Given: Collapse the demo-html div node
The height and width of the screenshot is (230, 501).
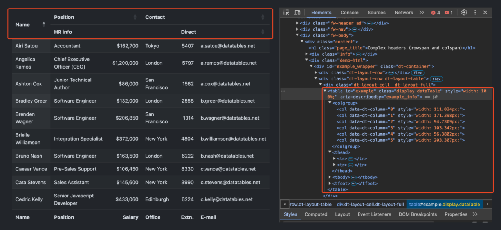Looking at the screenshot, I should (x=307, y=60).
